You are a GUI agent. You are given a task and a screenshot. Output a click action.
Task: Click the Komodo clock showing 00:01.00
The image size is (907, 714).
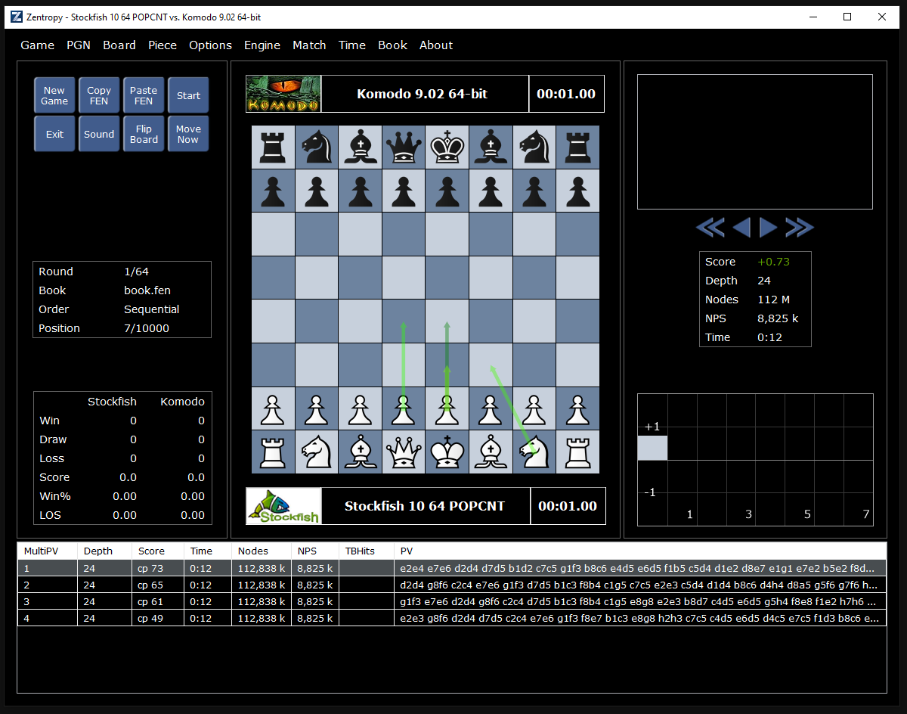tap(566, 94)
